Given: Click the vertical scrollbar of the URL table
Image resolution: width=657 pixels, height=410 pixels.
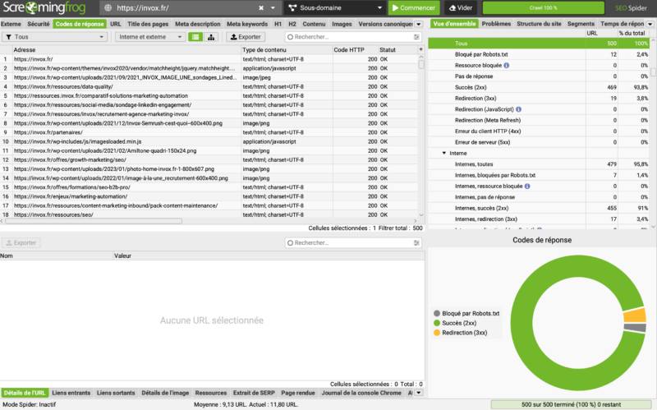Looking at the screenshot, I should 421,65.
